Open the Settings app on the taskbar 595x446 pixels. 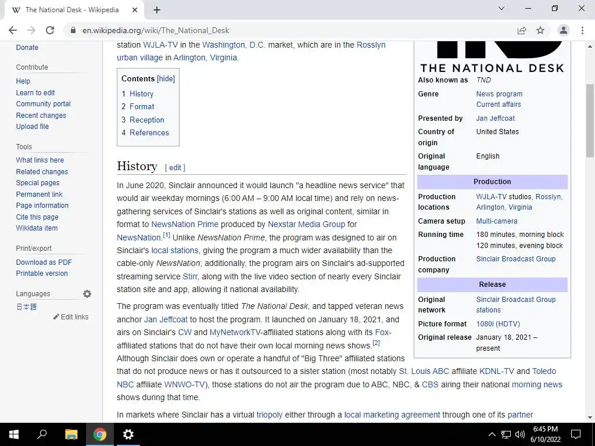tap(128, 434)
